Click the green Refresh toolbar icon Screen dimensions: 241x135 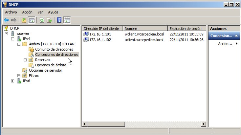pos(42,20)
